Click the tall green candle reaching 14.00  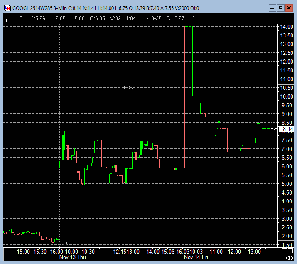click(192, 61)
